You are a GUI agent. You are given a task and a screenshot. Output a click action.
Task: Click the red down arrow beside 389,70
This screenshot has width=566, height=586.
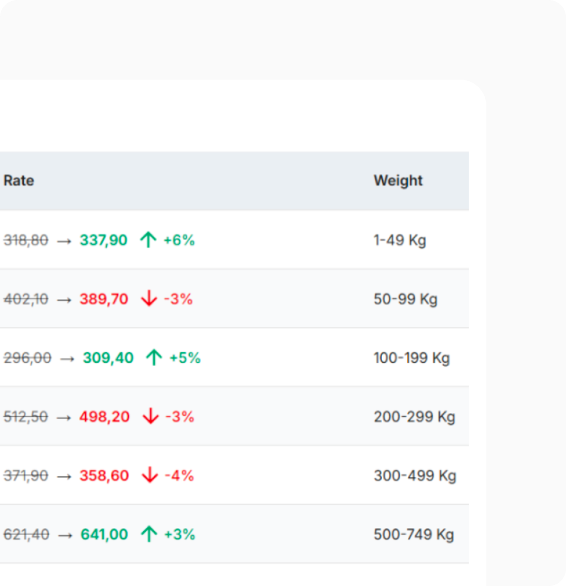[149, 299]
